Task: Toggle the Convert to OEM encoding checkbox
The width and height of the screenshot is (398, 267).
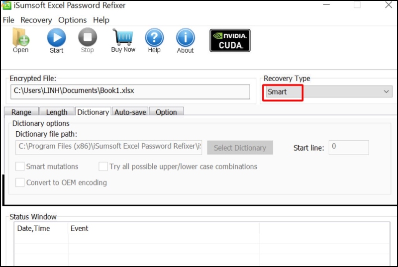Action: click(x=20, y=182)
